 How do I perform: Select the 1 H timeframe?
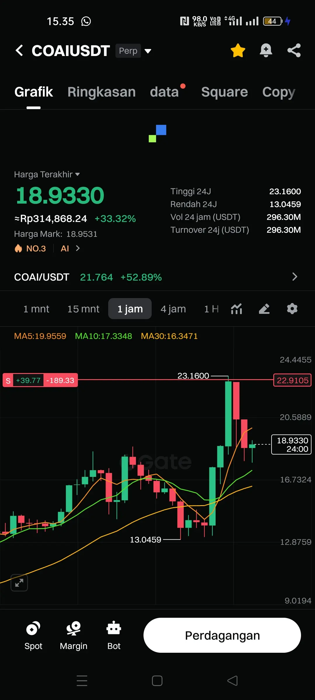coord(211,309)
